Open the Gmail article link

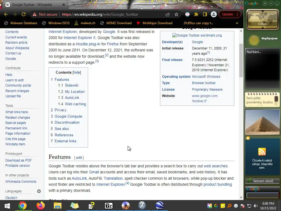tap(94, 172)
